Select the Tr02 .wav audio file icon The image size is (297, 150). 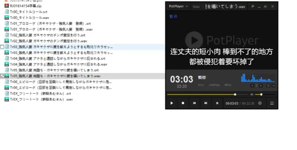(x=6, y=41)
